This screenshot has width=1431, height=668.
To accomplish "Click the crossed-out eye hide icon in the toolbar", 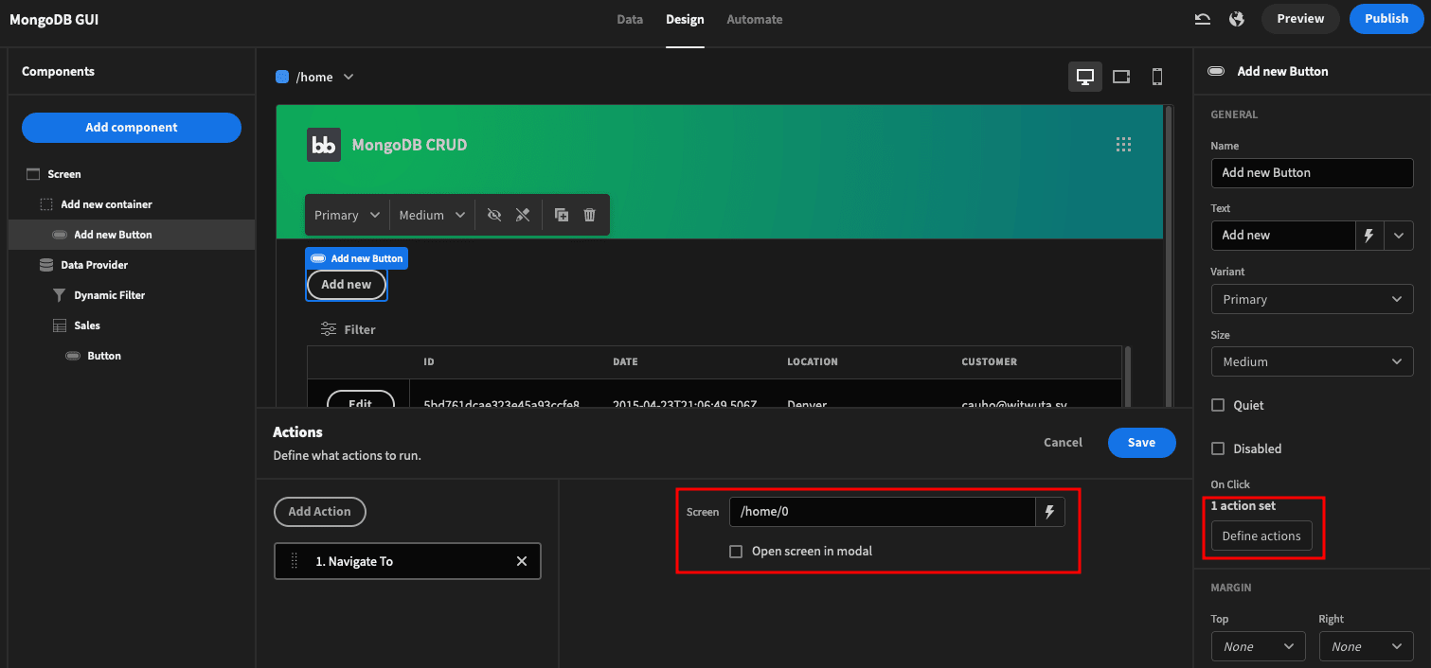I will click(x=493, y=215).
